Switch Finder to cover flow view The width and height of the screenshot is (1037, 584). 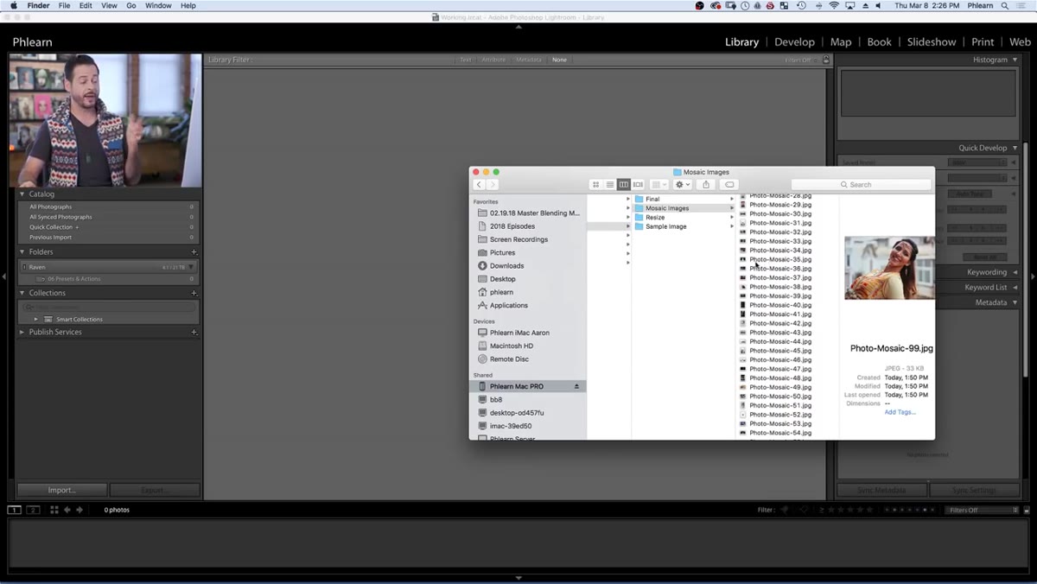tap(638, 185)
